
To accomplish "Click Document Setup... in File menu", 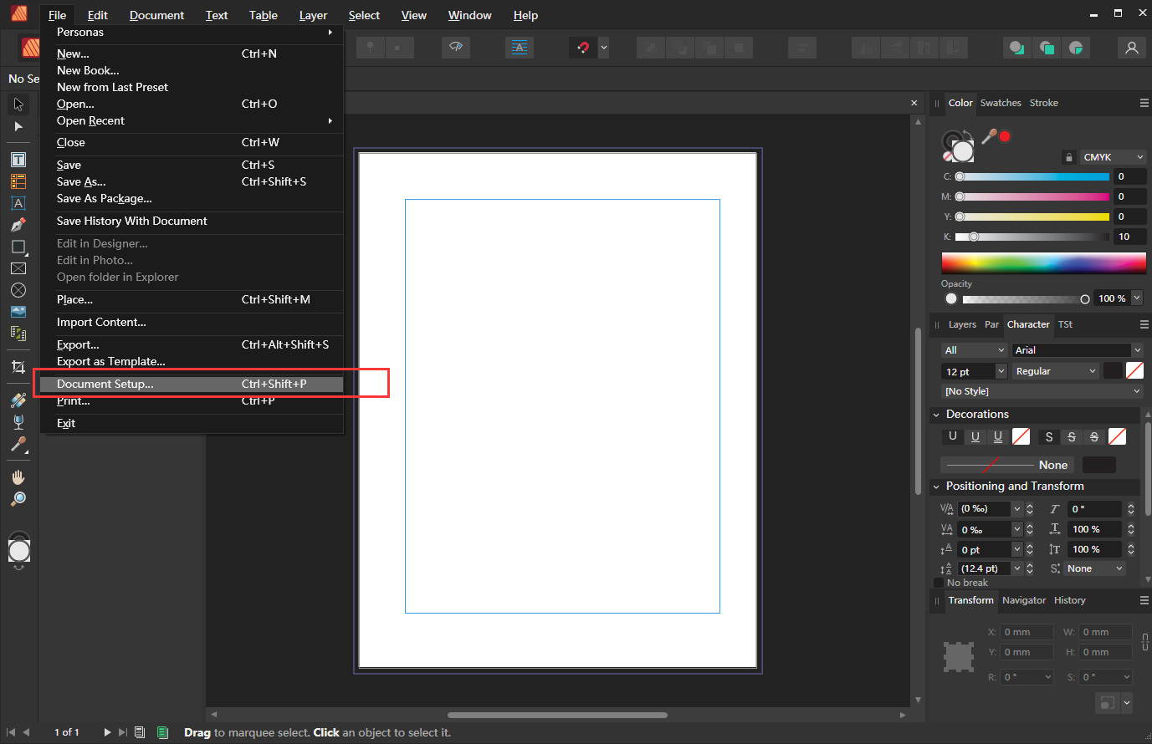I will [192, 384].
